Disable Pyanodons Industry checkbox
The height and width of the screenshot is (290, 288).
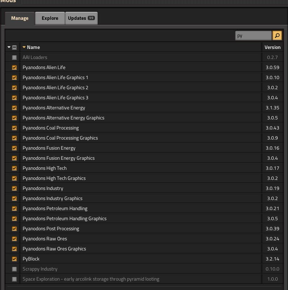(x=14, y=189)
